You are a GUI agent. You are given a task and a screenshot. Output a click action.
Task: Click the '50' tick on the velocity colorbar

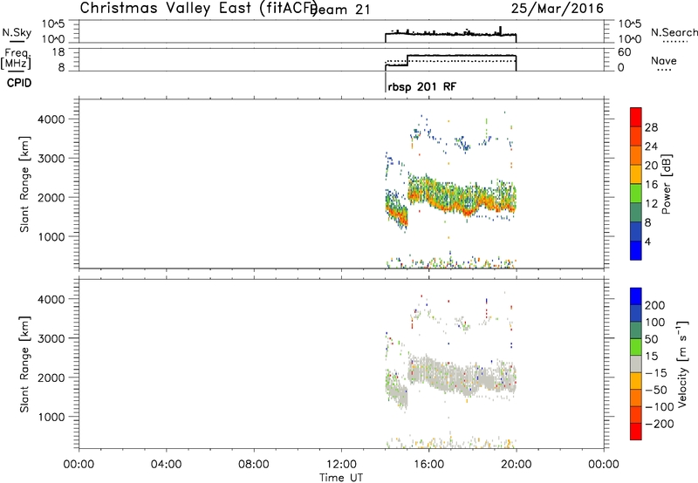pos(651,339)
